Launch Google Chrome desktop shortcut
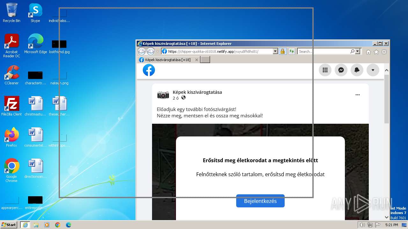Screen dimensions: 408x229 11,170
